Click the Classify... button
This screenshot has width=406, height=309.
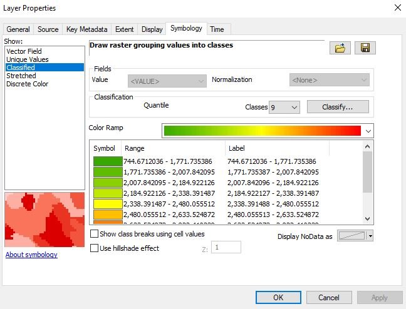(x=337, y=107)
